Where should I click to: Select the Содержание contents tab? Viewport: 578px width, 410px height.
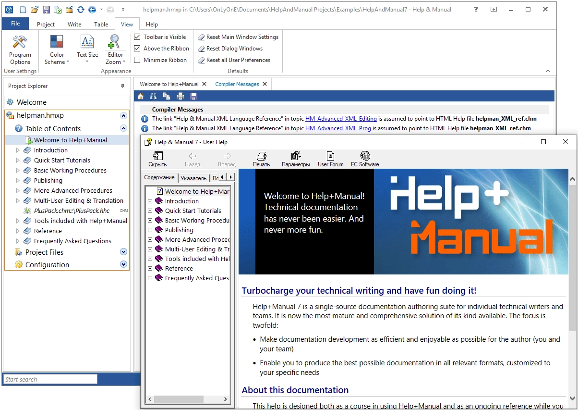tap(159, 177)
